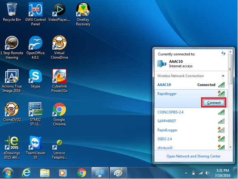The width and height of the screenshot is (238, 179).
Task: Switch to Control Panel taskbar window
Action: [x=100, y=173]
